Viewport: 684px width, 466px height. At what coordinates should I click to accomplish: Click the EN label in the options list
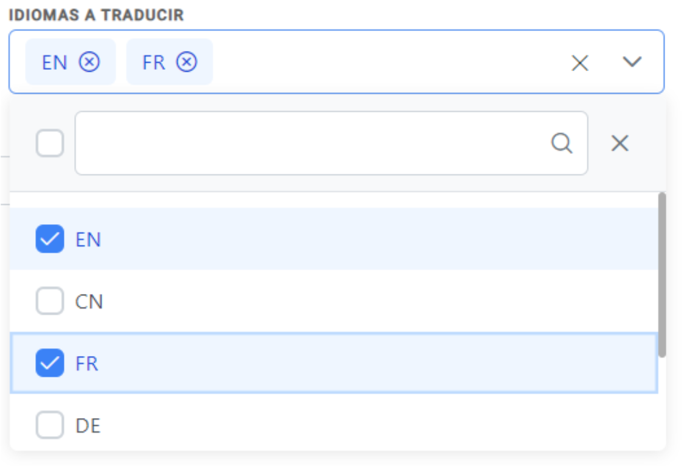[x=88, y=240]
